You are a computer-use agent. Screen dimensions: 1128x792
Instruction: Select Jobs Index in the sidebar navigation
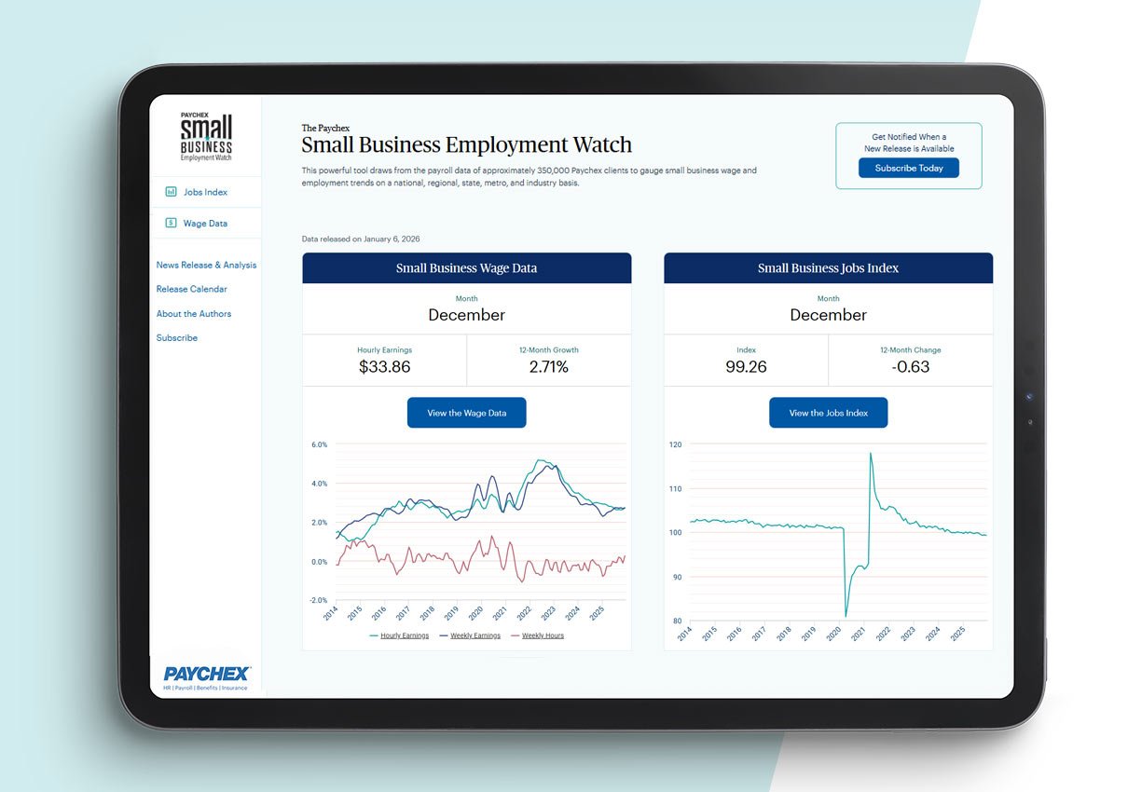208,191
